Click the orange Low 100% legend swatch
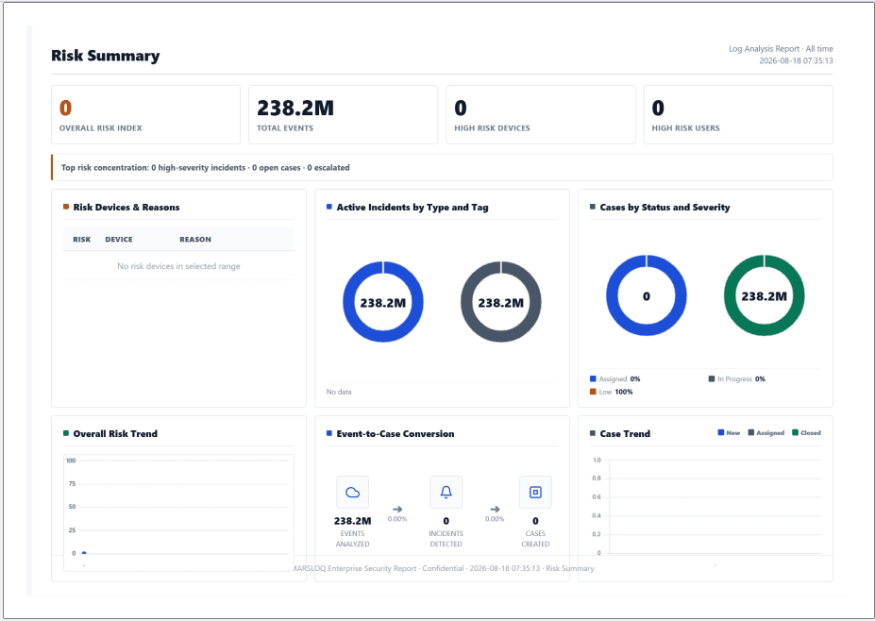This screenshot has height=621, width=875. click(x=593, y=392)
